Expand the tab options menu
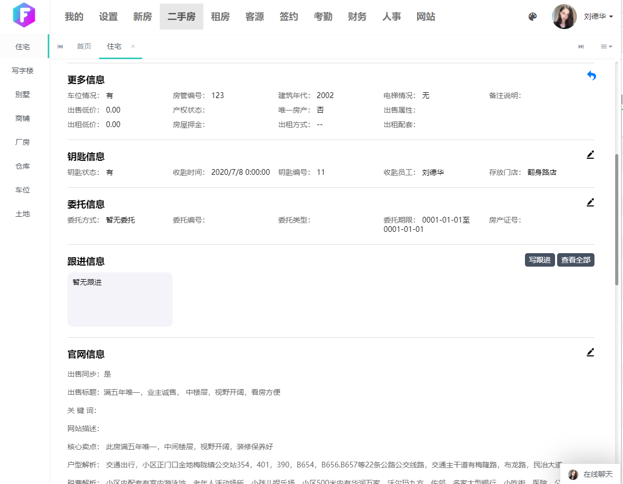Viewport: 623px width, 484px height. [x=606, y=47]
